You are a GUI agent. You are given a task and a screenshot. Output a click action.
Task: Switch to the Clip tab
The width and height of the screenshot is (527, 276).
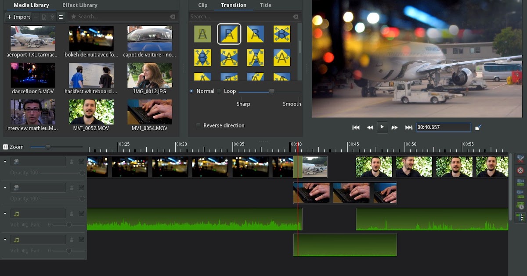click(x=202, y=5)
